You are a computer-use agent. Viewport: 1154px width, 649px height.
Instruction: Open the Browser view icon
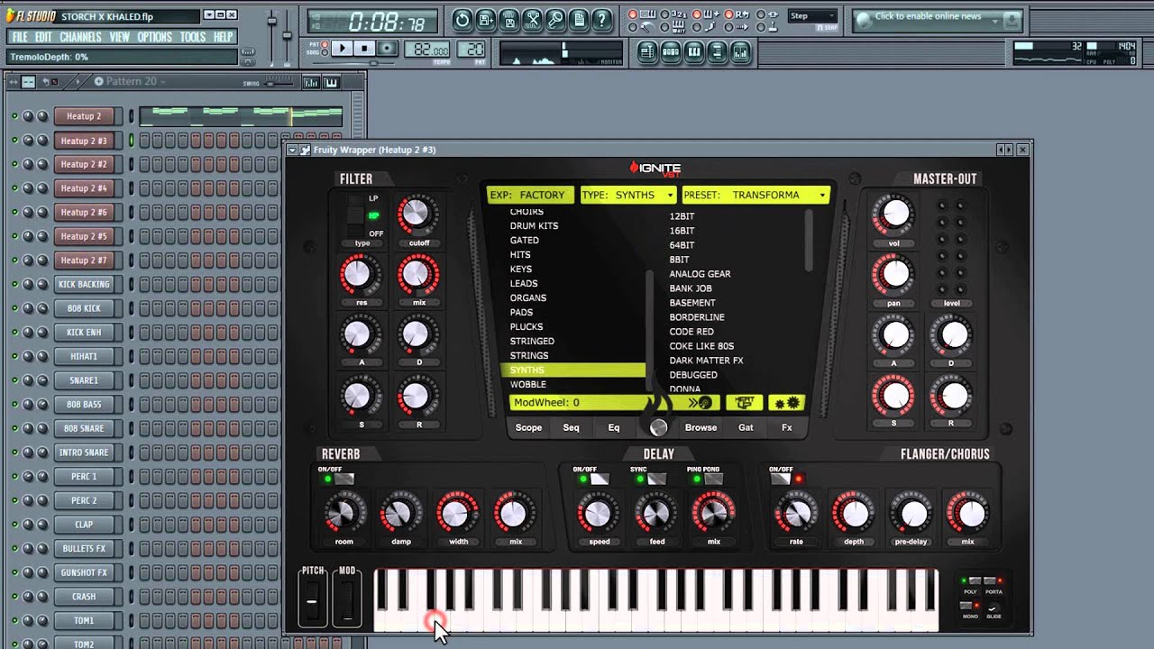(x=718, y=52)
